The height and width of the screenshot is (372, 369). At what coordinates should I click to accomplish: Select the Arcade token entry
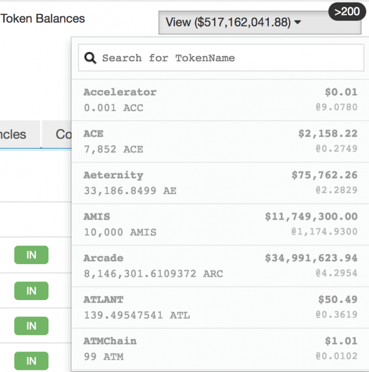coord(220,266)
